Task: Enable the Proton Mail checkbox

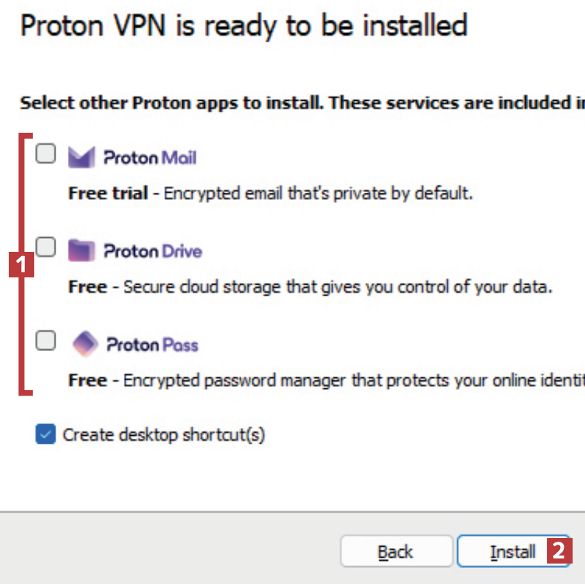Action: (x=46, y=154)
